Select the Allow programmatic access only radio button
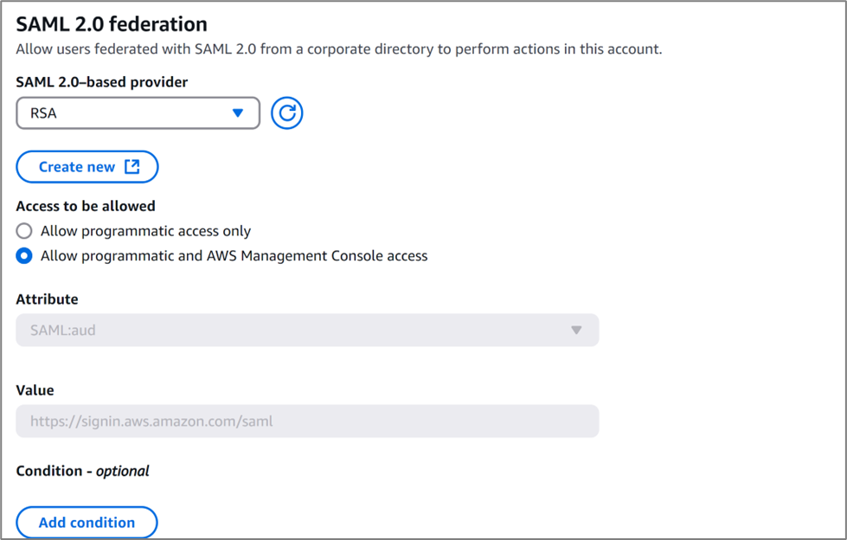The height and width of the screenshot is (540, 847). click(24, 231)
